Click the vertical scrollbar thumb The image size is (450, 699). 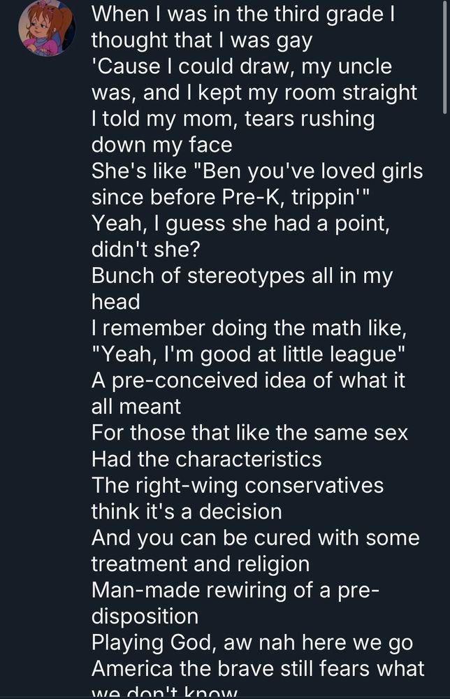tap(445, 56)
